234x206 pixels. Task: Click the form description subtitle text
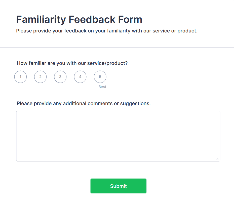coord(107,31)
